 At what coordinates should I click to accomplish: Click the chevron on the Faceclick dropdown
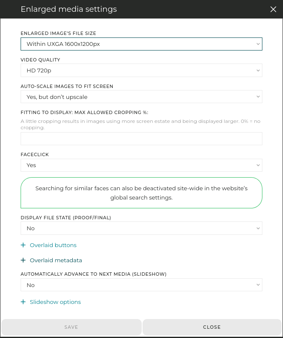click(x=259, y=165)
